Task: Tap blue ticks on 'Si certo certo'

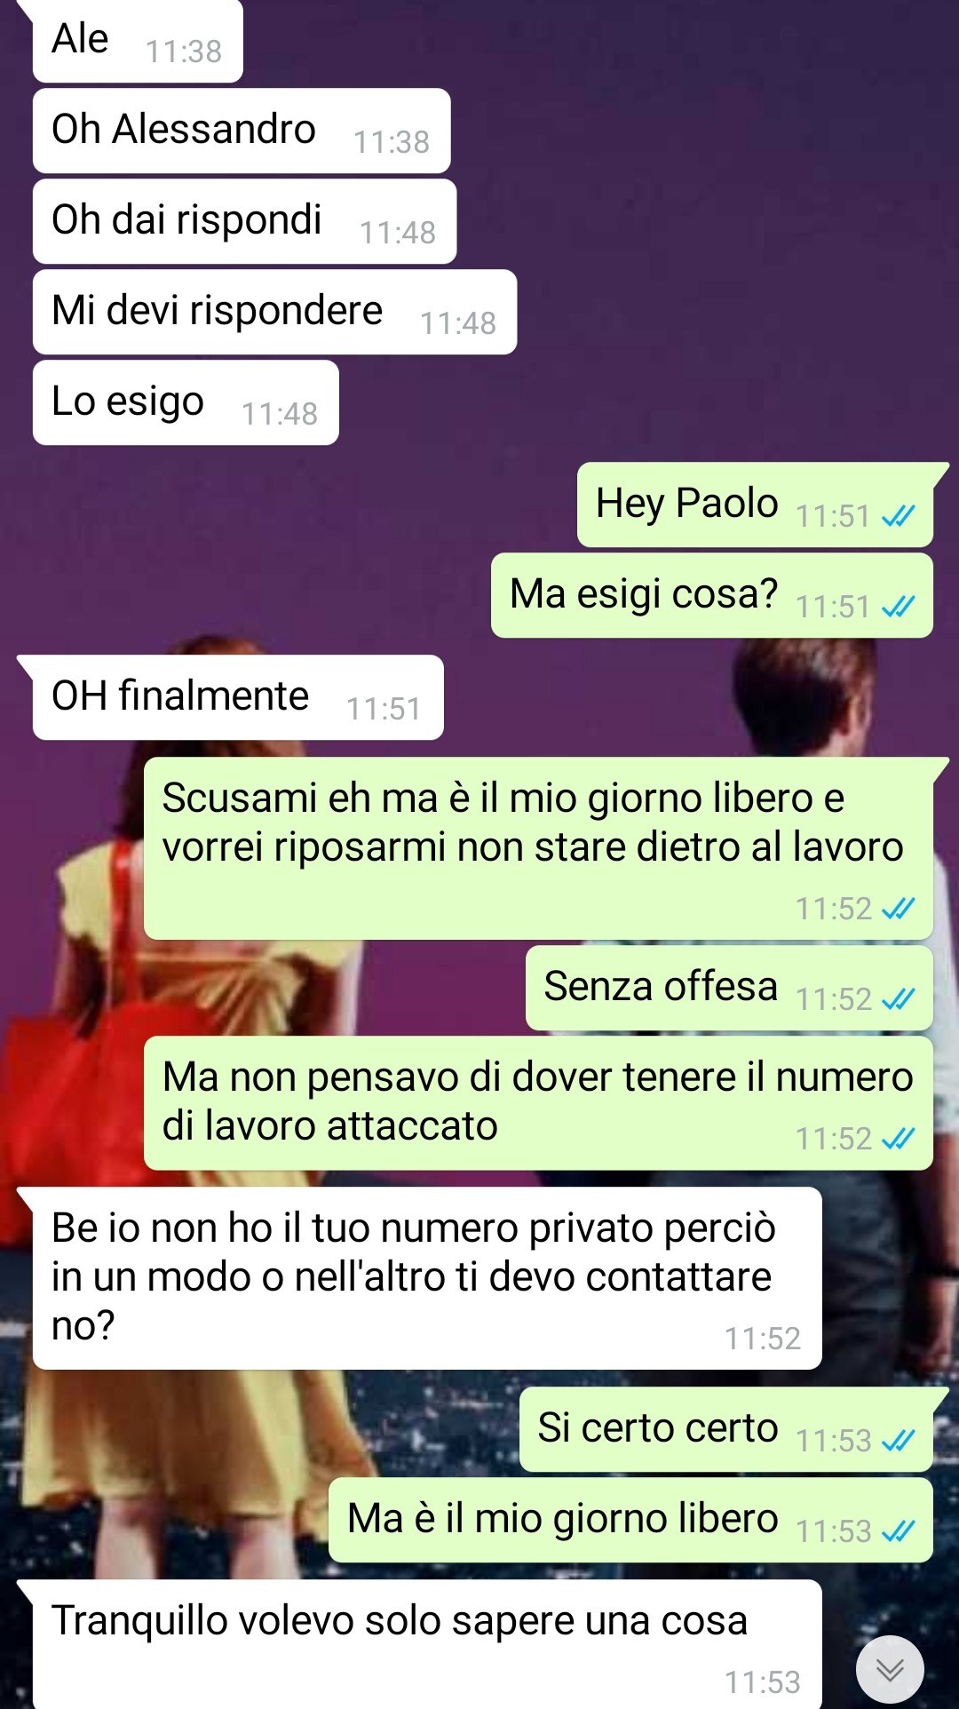Action: [x=898, y=1441]
